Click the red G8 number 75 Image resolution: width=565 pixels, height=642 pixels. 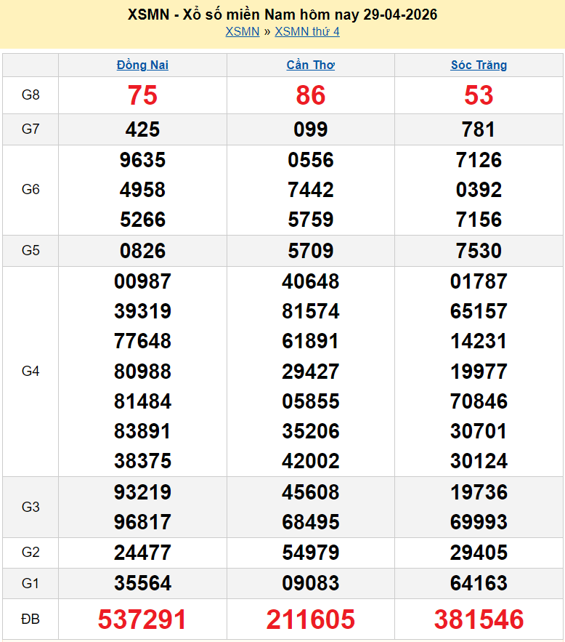[x=142, y=95]
